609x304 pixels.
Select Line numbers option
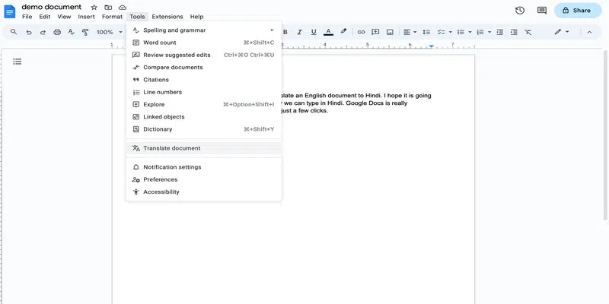pyautogui.click(x=204, y=92)
